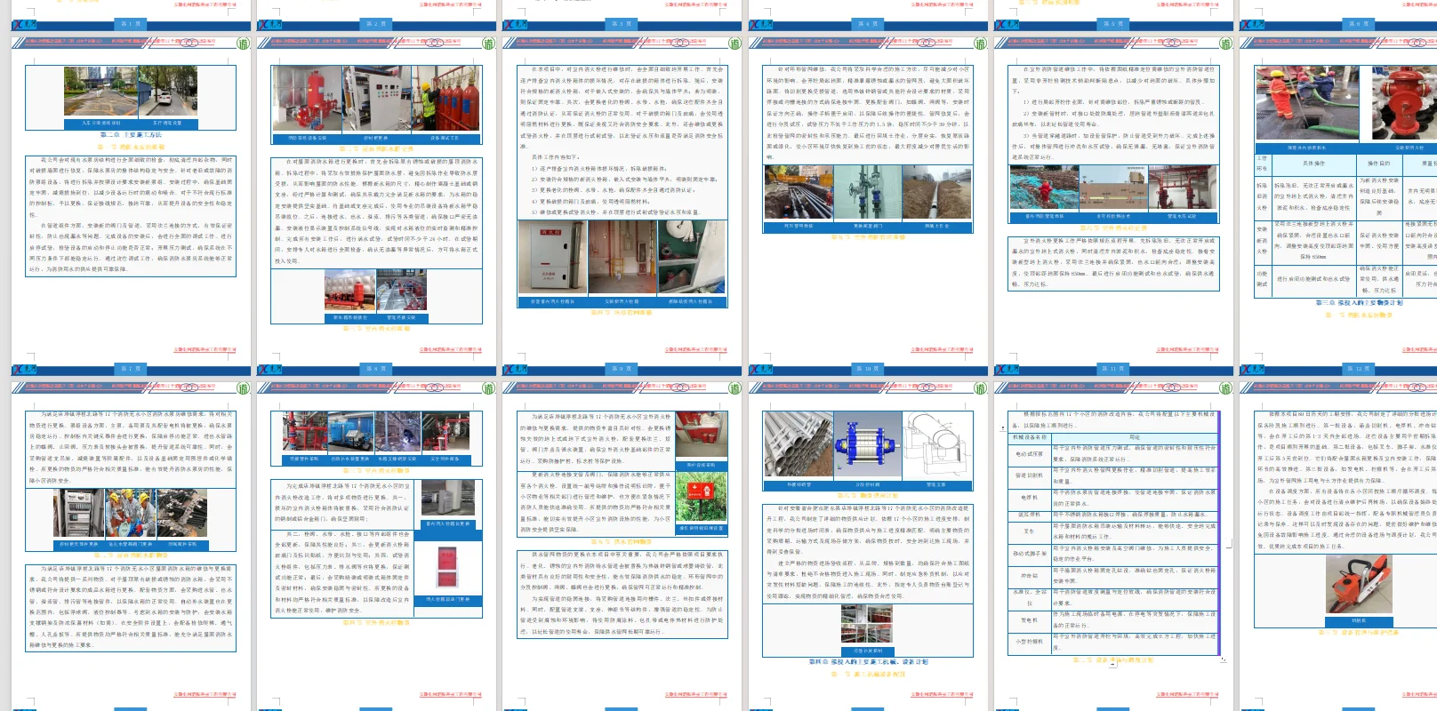Click the blue logo beside the 第 8 页 footer
This screenshot has width=1437, height=711.
269,369
